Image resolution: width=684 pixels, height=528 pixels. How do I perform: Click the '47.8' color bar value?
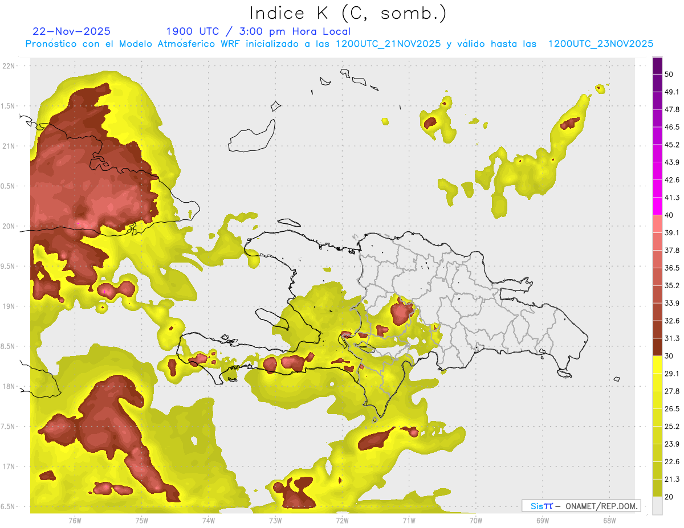click(x=672, y=109)
